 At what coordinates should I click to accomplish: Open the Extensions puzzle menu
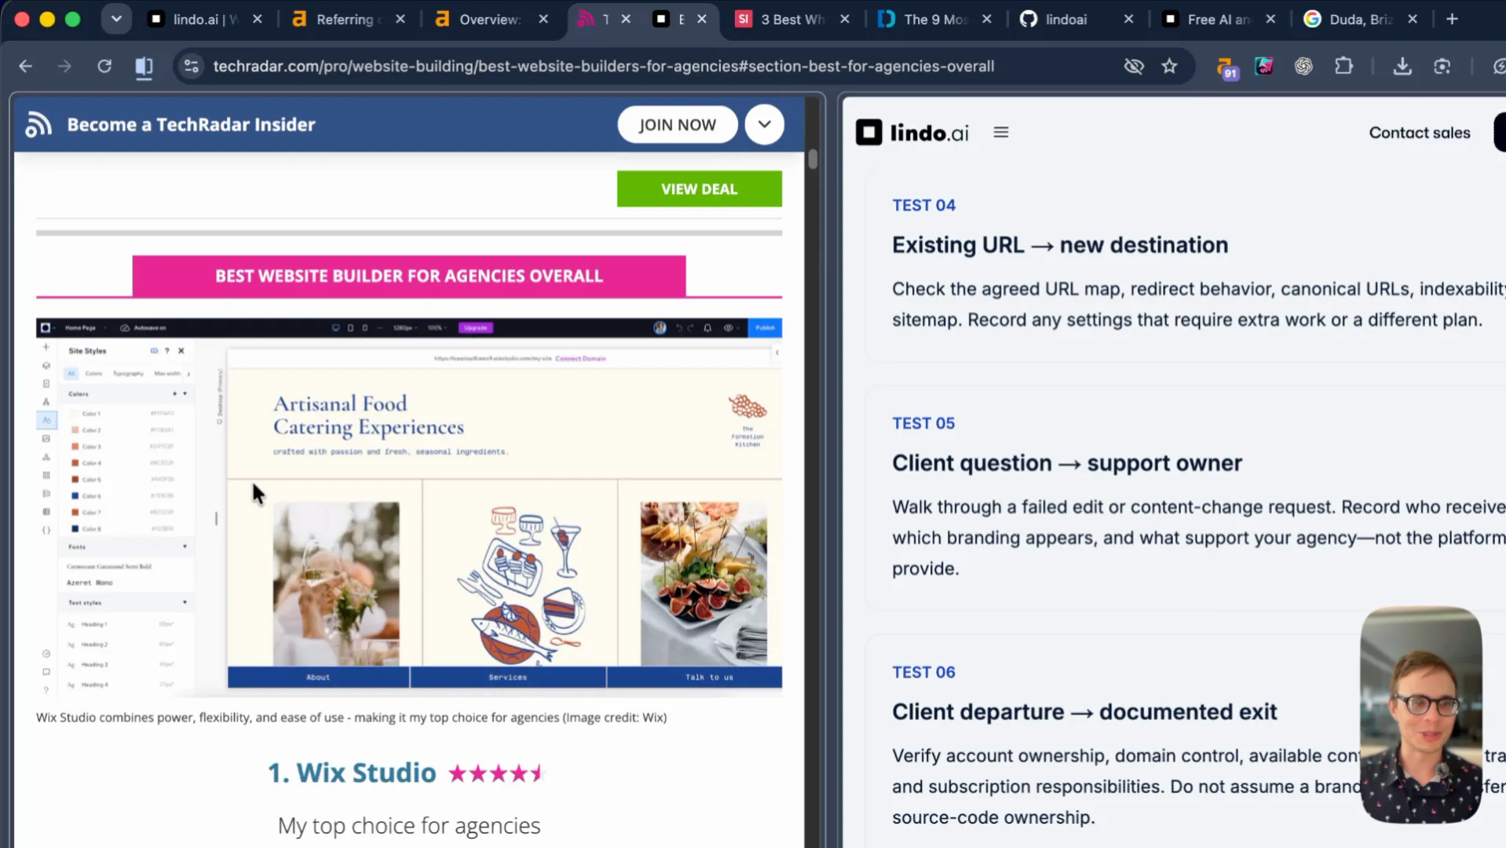1343,67
